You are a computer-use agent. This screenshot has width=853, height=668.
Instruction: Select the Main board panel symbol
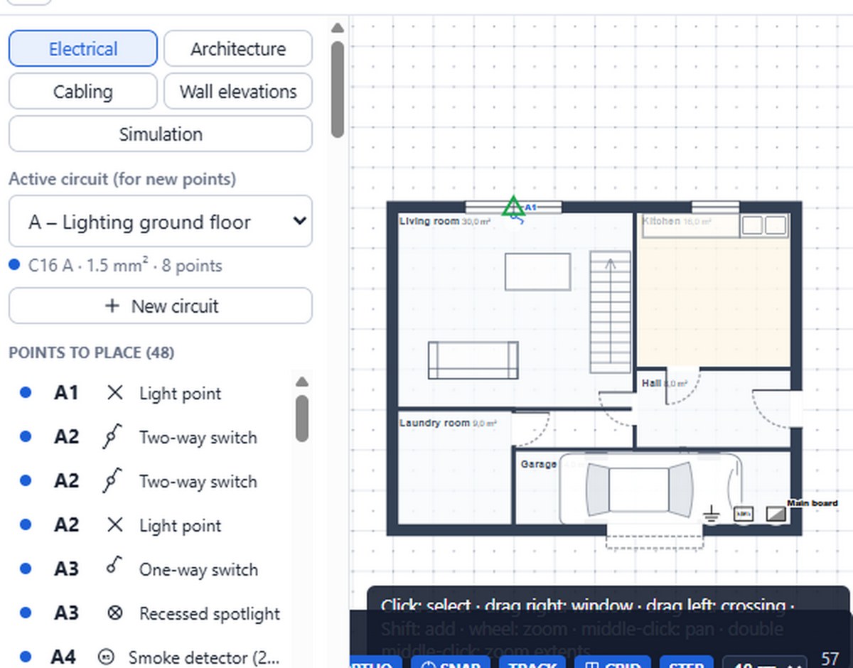pyautogui.click(x=776, y=513)
